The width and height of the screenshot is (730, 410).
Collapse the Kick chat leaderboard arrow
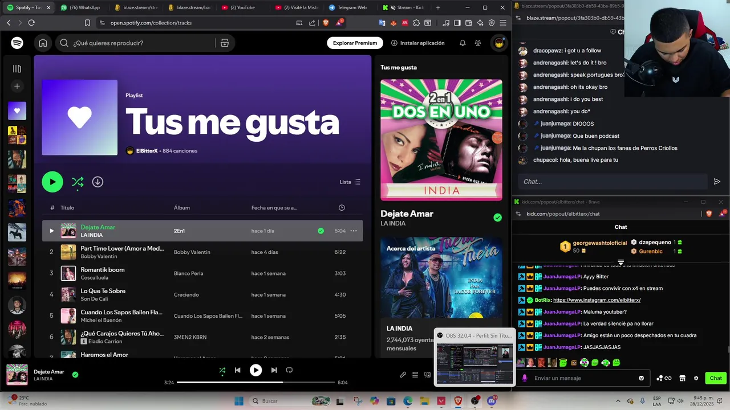tap(620, 263)
